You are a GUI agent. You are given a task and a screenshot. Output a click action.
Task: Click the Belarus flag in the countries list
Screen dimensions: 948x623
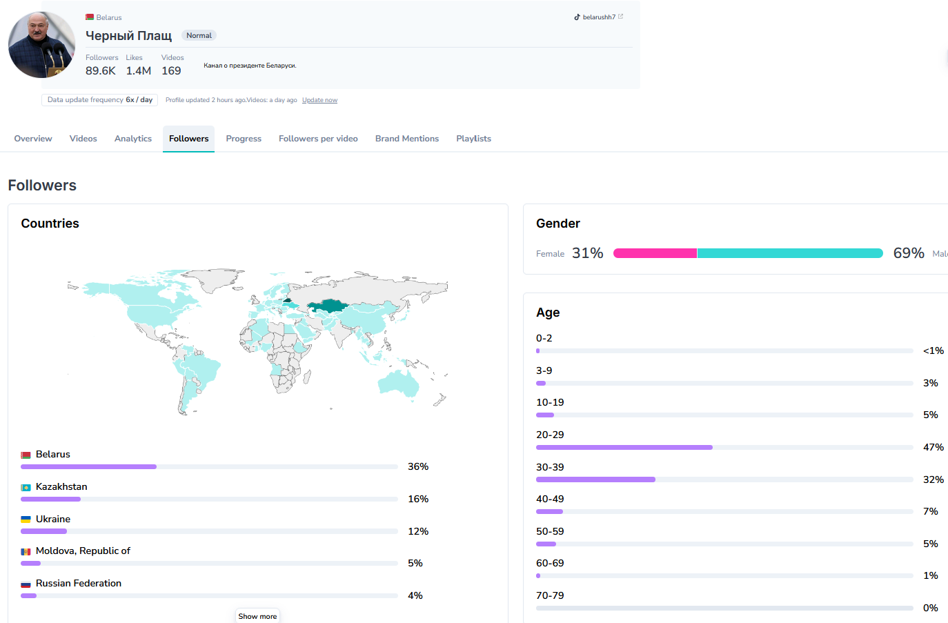(26, 455)
